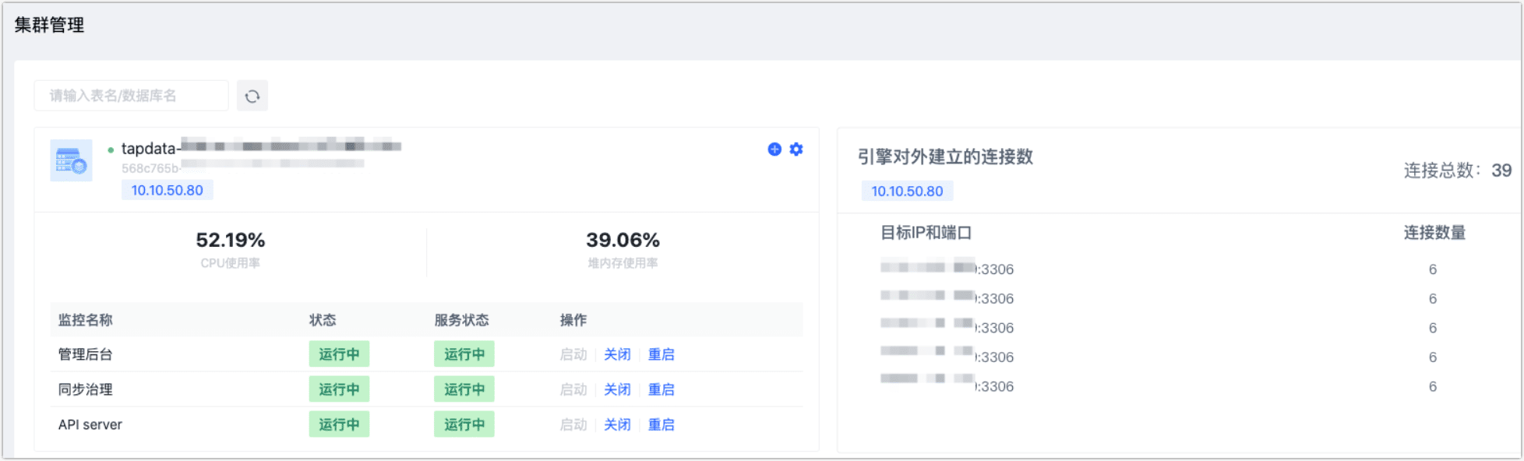The height and width of the screenshot is (461, 1524).
Task: Click the 操作 column header
Action: (x=573, y=320)
